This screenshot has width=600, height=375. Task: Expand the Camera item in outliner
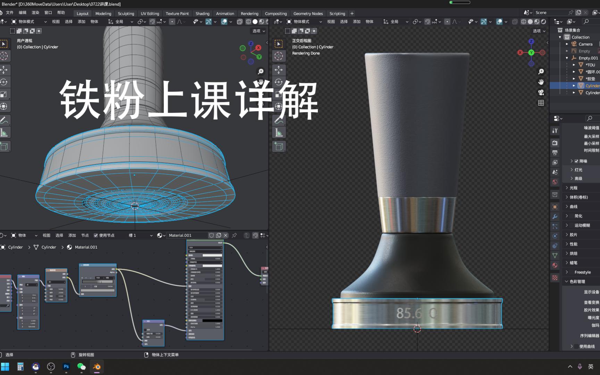[567, 44]
